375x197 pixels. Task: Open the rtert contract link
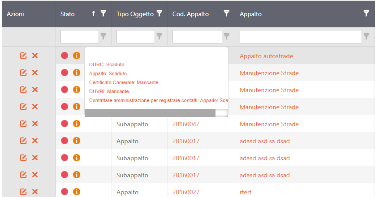246,192
